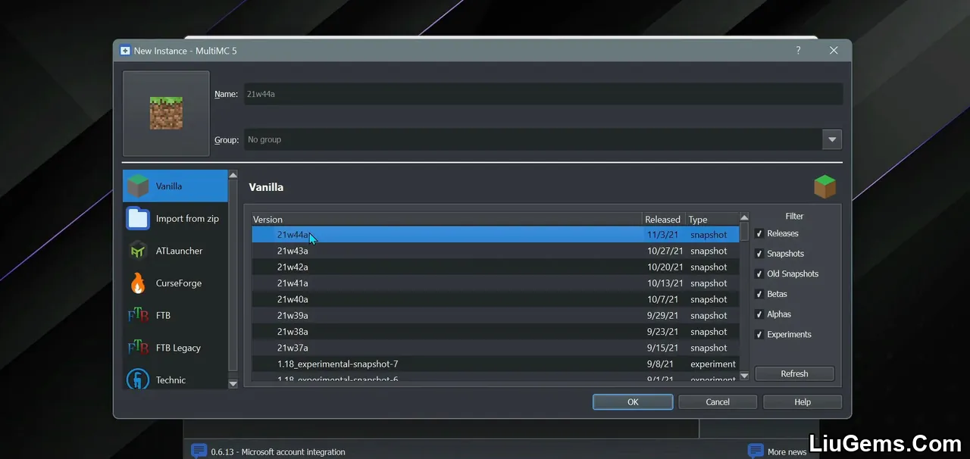The image size is (970, 459).
Task: Choose the CurseForge flame icon
Action: (138, 283)
